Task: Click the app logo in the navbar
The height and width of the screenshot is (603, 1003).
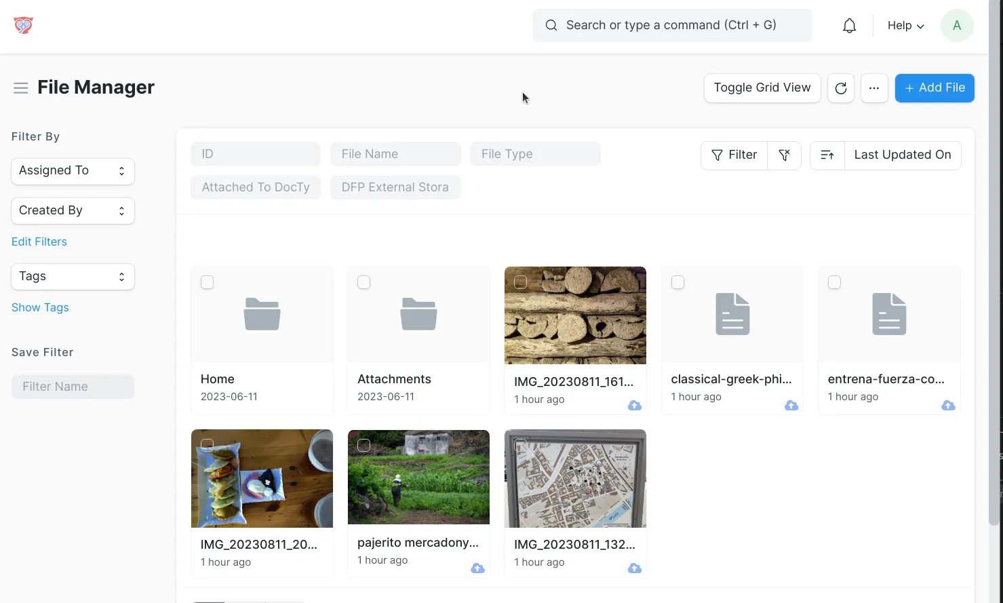Action: (23, 26)
